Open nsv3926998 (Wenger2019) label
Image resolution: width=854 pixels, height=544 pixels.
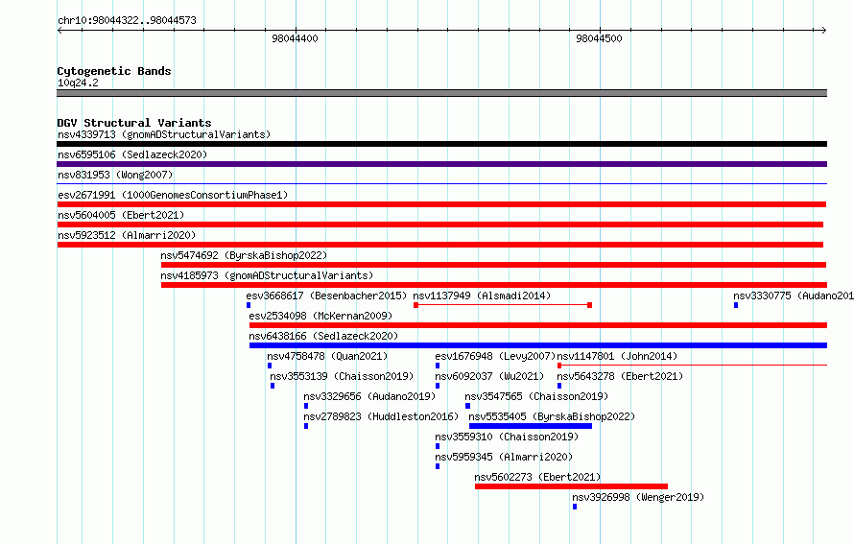click(x=638, y=497)
